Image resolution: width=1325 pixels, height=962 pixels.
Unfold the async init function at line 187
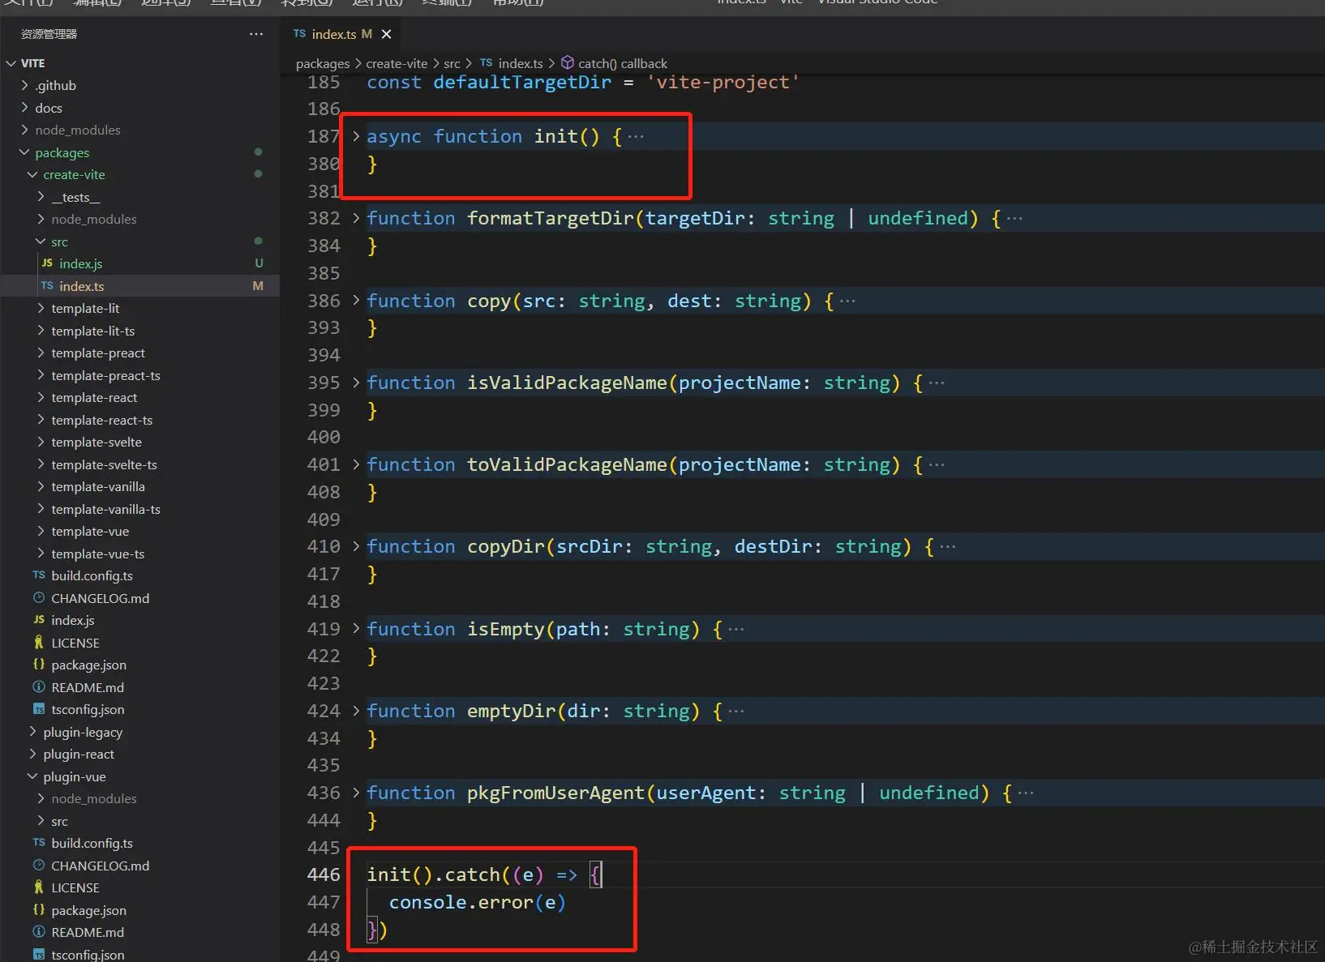pos(356,136)
